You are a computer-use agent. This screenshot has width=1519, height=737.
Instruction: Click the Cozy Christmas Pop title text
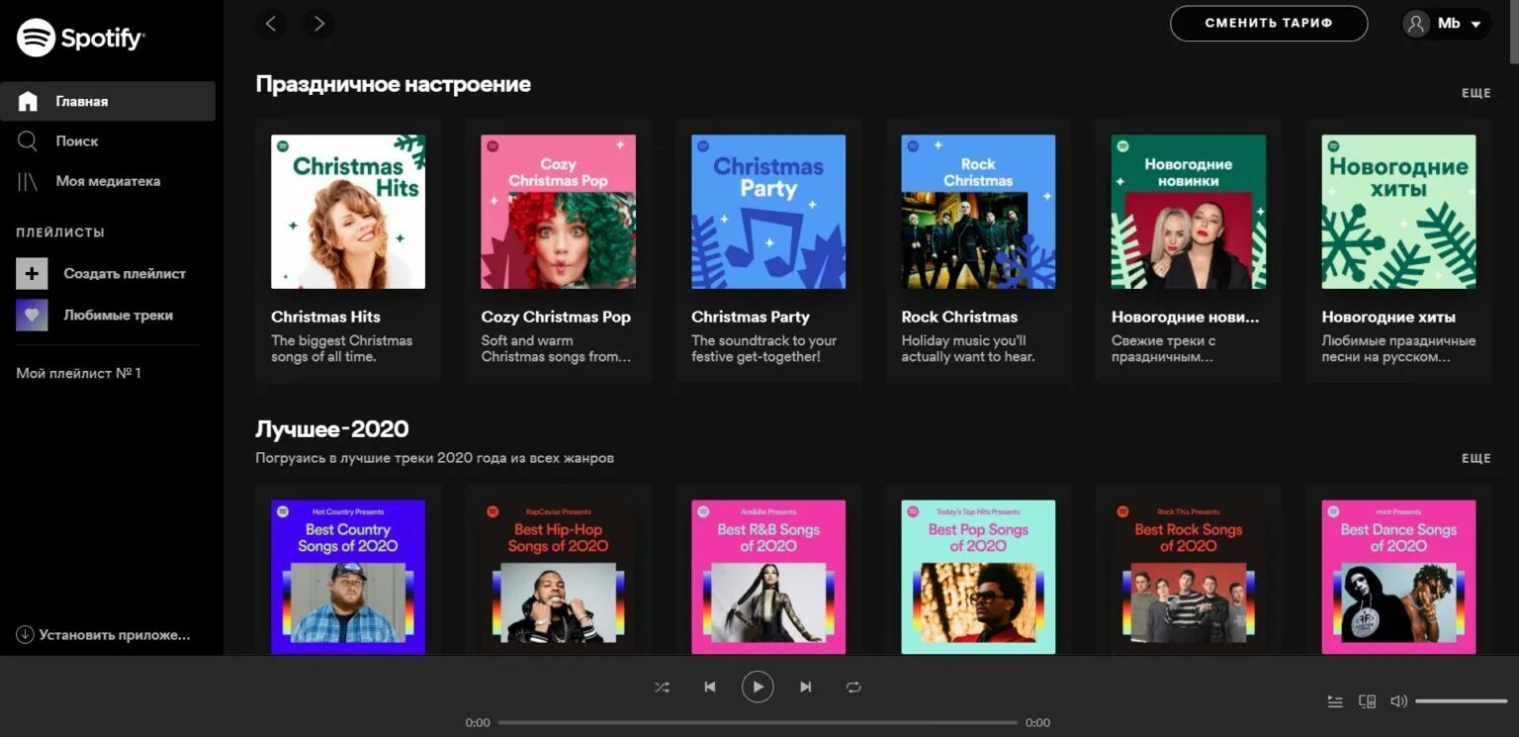click(x=556, y=318)
